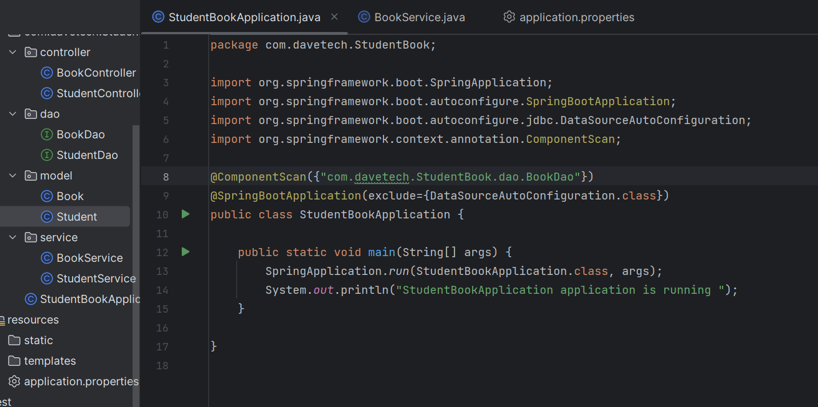Click the static folder icon
Viewport: 818px width, 407px height.
[x=14, y=340]
